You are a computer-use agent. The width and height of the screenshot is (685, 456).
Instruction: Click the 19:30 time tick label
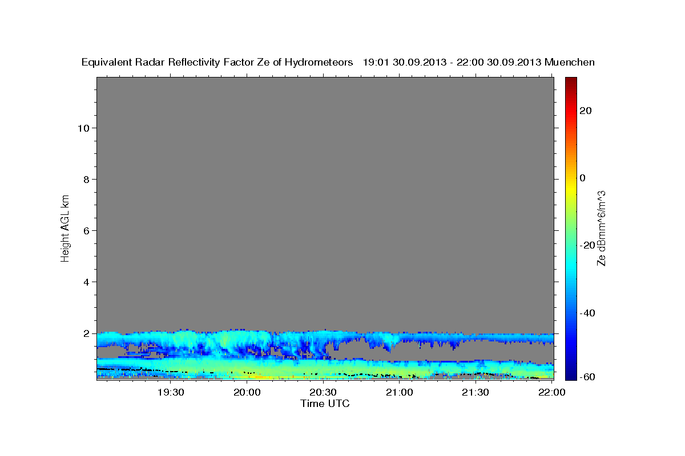pos(171,393)
